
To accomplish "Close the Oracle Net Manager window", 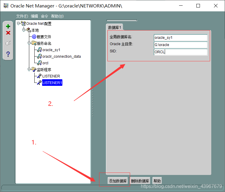I will 215,6.
